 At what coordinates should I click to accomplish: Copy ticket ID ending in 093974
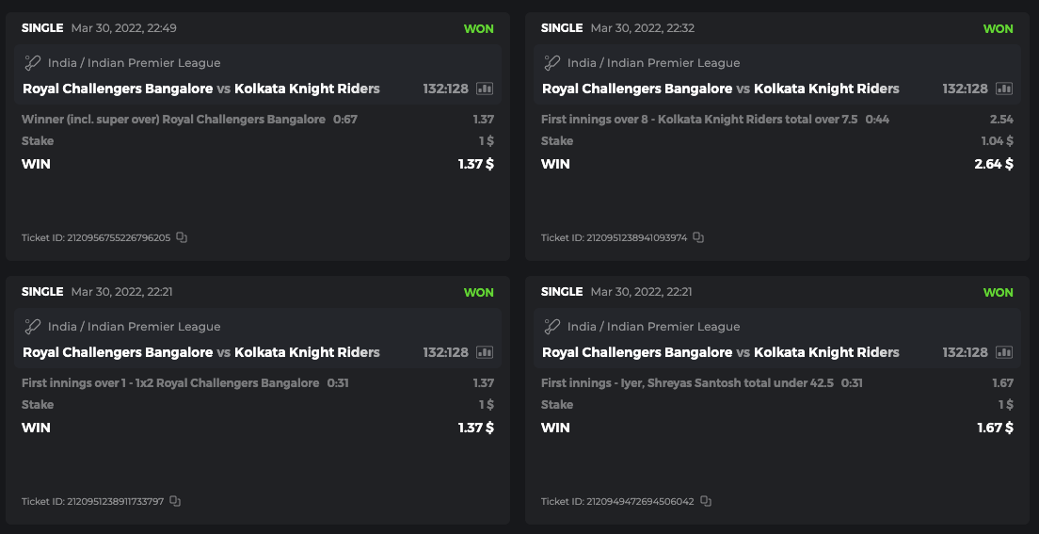click(698, 238)
